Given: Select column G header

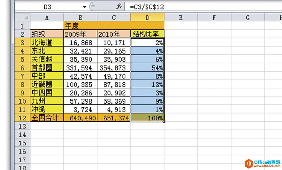Looking at the screenshot, I should [248, 17].
